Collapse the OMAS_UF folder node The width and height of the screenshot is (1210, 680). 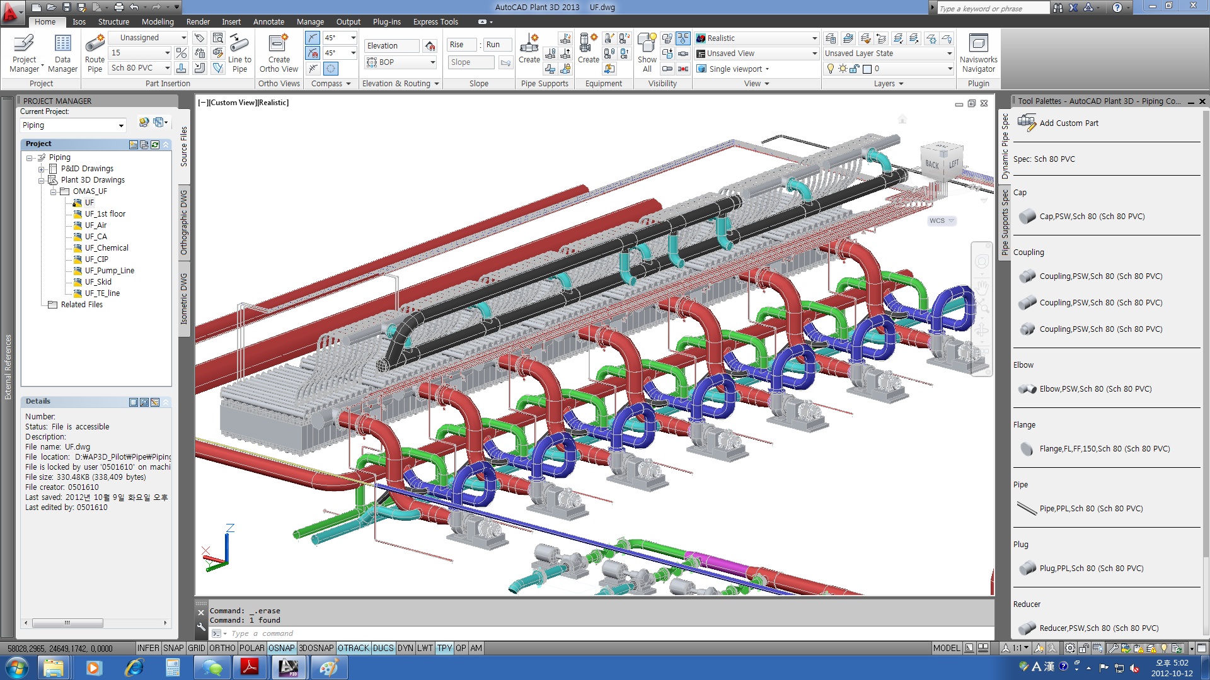click(x=54, y=191)
